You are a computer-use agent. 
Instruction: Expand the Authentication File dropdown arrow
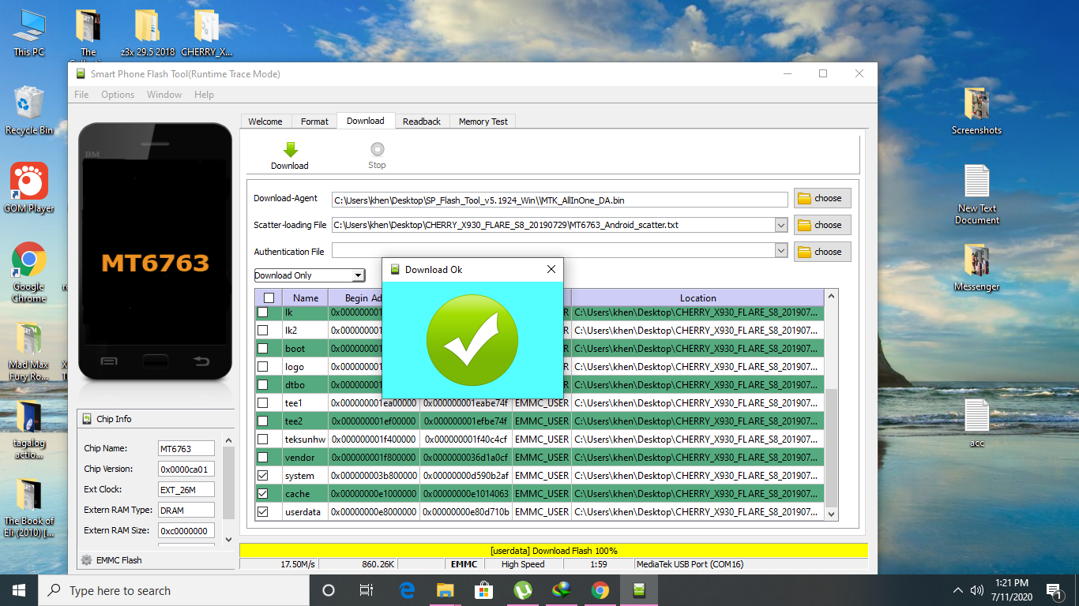[x=781, y=251]
